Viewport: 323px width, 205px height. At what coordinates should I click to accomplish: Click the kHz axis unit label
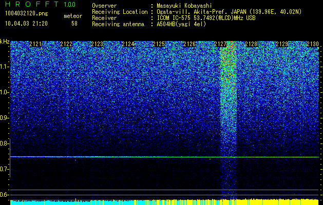[x=5, y=42]
